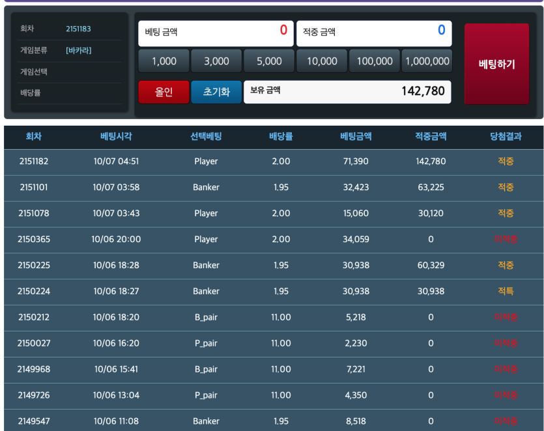
Task: Pick the 1,000,000 amount button
Action: 427,61
